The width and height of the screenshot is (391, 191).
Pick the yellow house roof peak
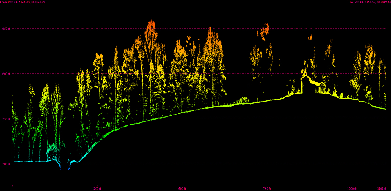pos(305,76)
